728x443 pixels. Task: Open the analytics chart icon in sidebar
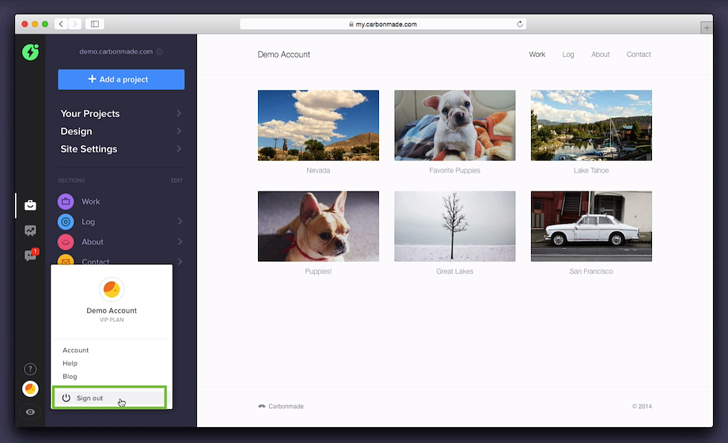click(30, 230)
